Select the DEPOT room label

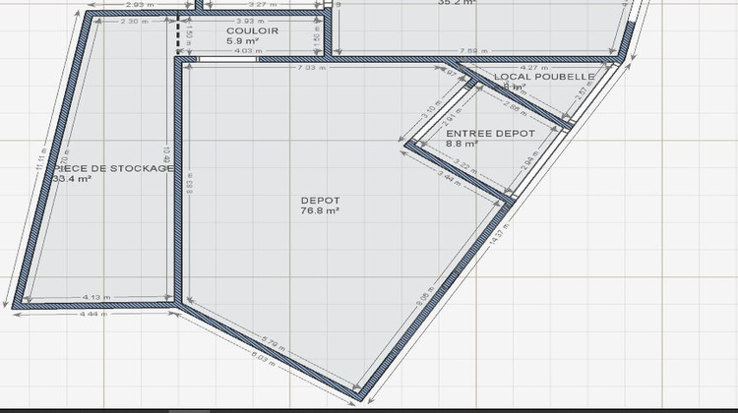click(319, 200)
